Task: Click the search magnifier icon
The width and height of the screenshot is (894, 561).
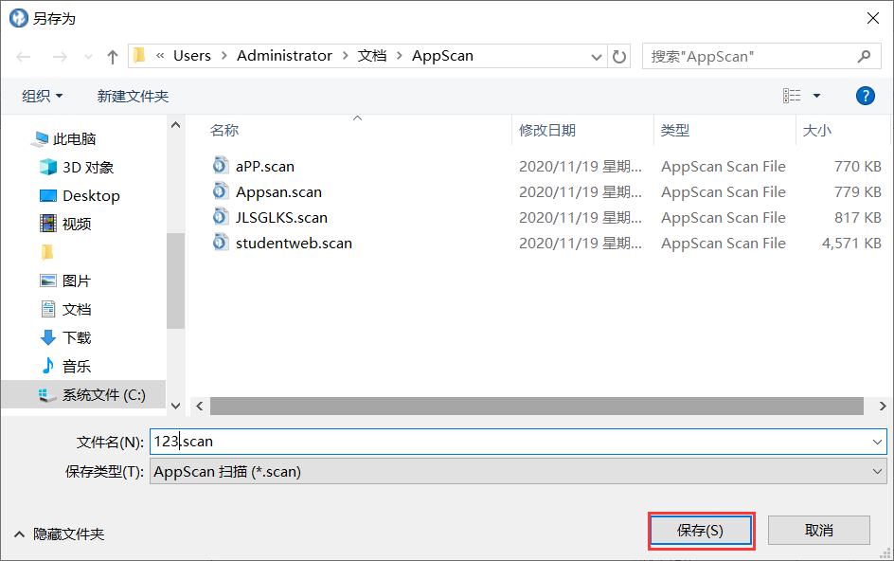Action: pos(865,57)
